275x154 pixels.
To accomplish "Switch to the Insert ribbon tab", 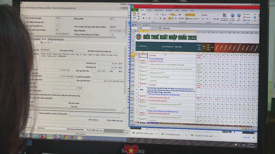I will [149, 10].
